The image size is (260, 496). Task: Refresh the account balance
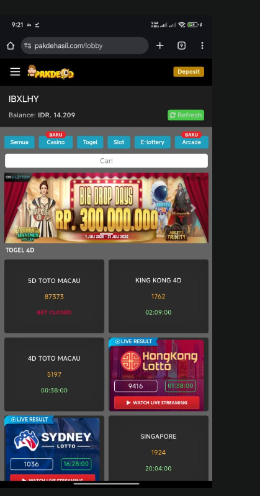tap(186, 115)
